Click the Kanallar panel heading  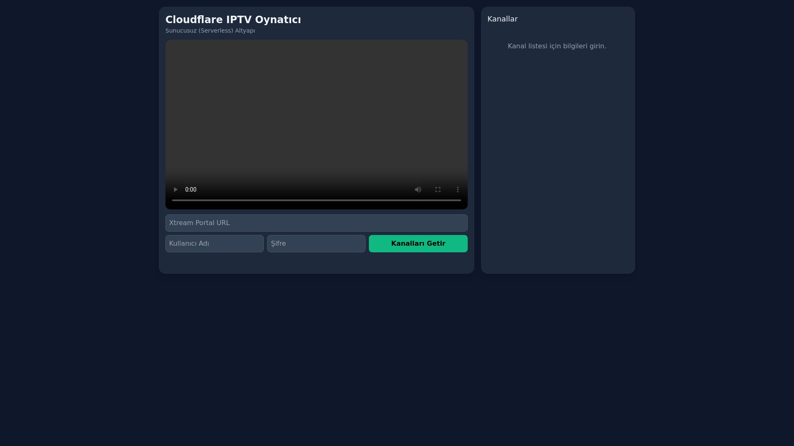point(502,19)
